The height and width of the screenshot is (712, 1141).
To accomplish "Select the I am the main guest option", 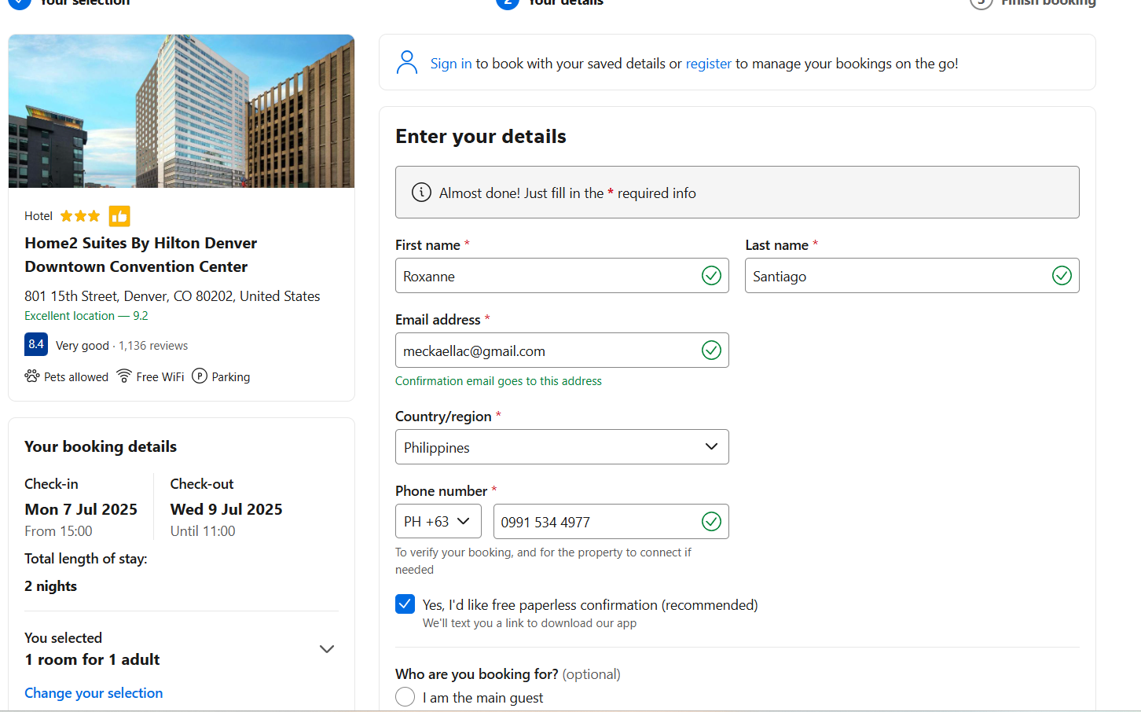I will click(x=405, y=697).
